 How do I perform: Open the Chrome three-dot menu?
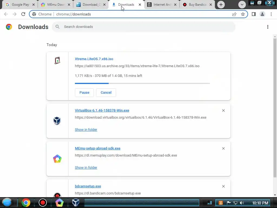click(x=271, y=14)
